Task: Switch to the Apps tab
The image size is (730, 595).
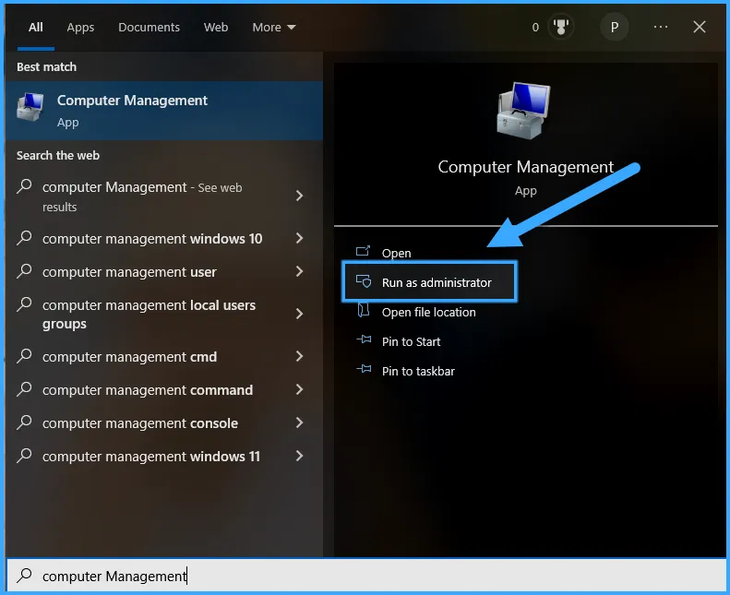Action: (80, 28)
